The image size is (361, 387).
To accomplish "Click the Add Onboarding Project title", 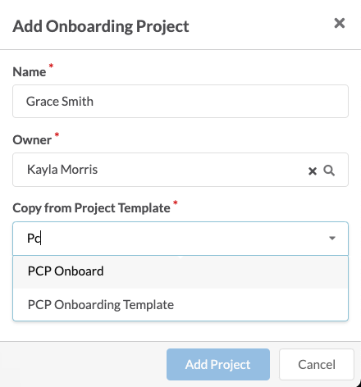I will tap(101, 26).
